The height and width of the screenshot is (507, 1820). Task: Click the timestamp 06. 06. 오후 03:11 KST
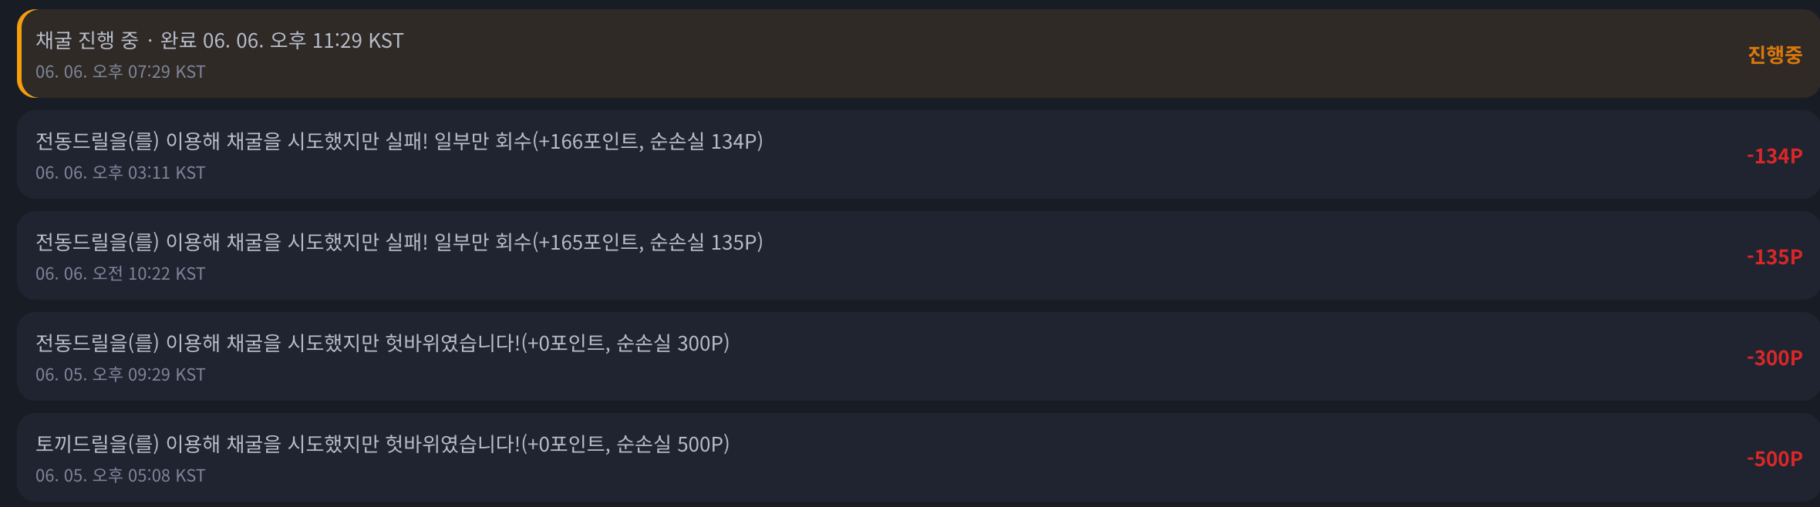[x=120, y=173]
